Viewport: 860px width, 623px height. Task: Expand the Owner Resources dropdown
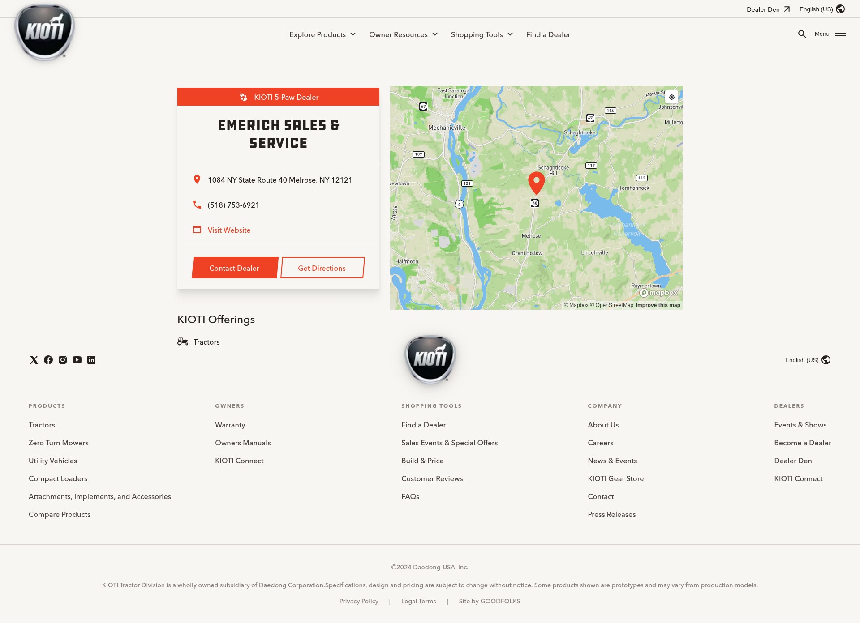pos(403,34)
